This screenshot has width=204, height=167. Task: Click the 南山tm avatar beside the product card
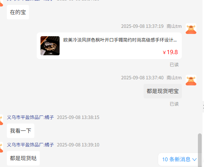coord(191,29)
